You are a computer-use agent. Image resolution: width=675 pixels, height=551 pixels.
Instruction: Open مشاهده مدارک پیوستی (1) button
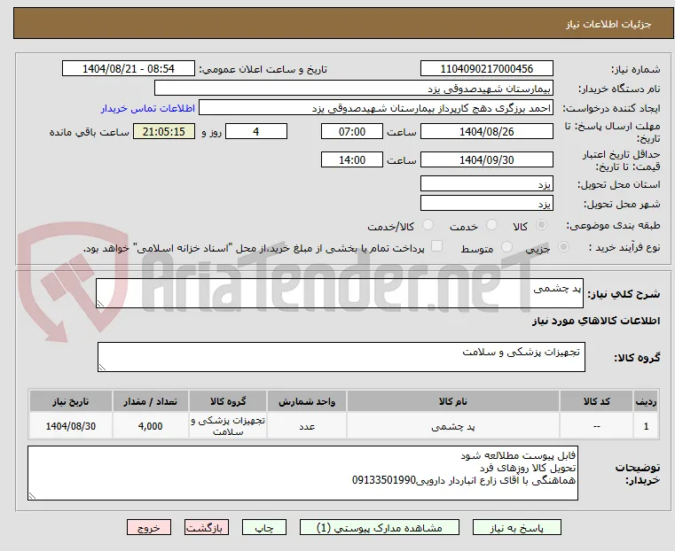click(x=380, y=527)
